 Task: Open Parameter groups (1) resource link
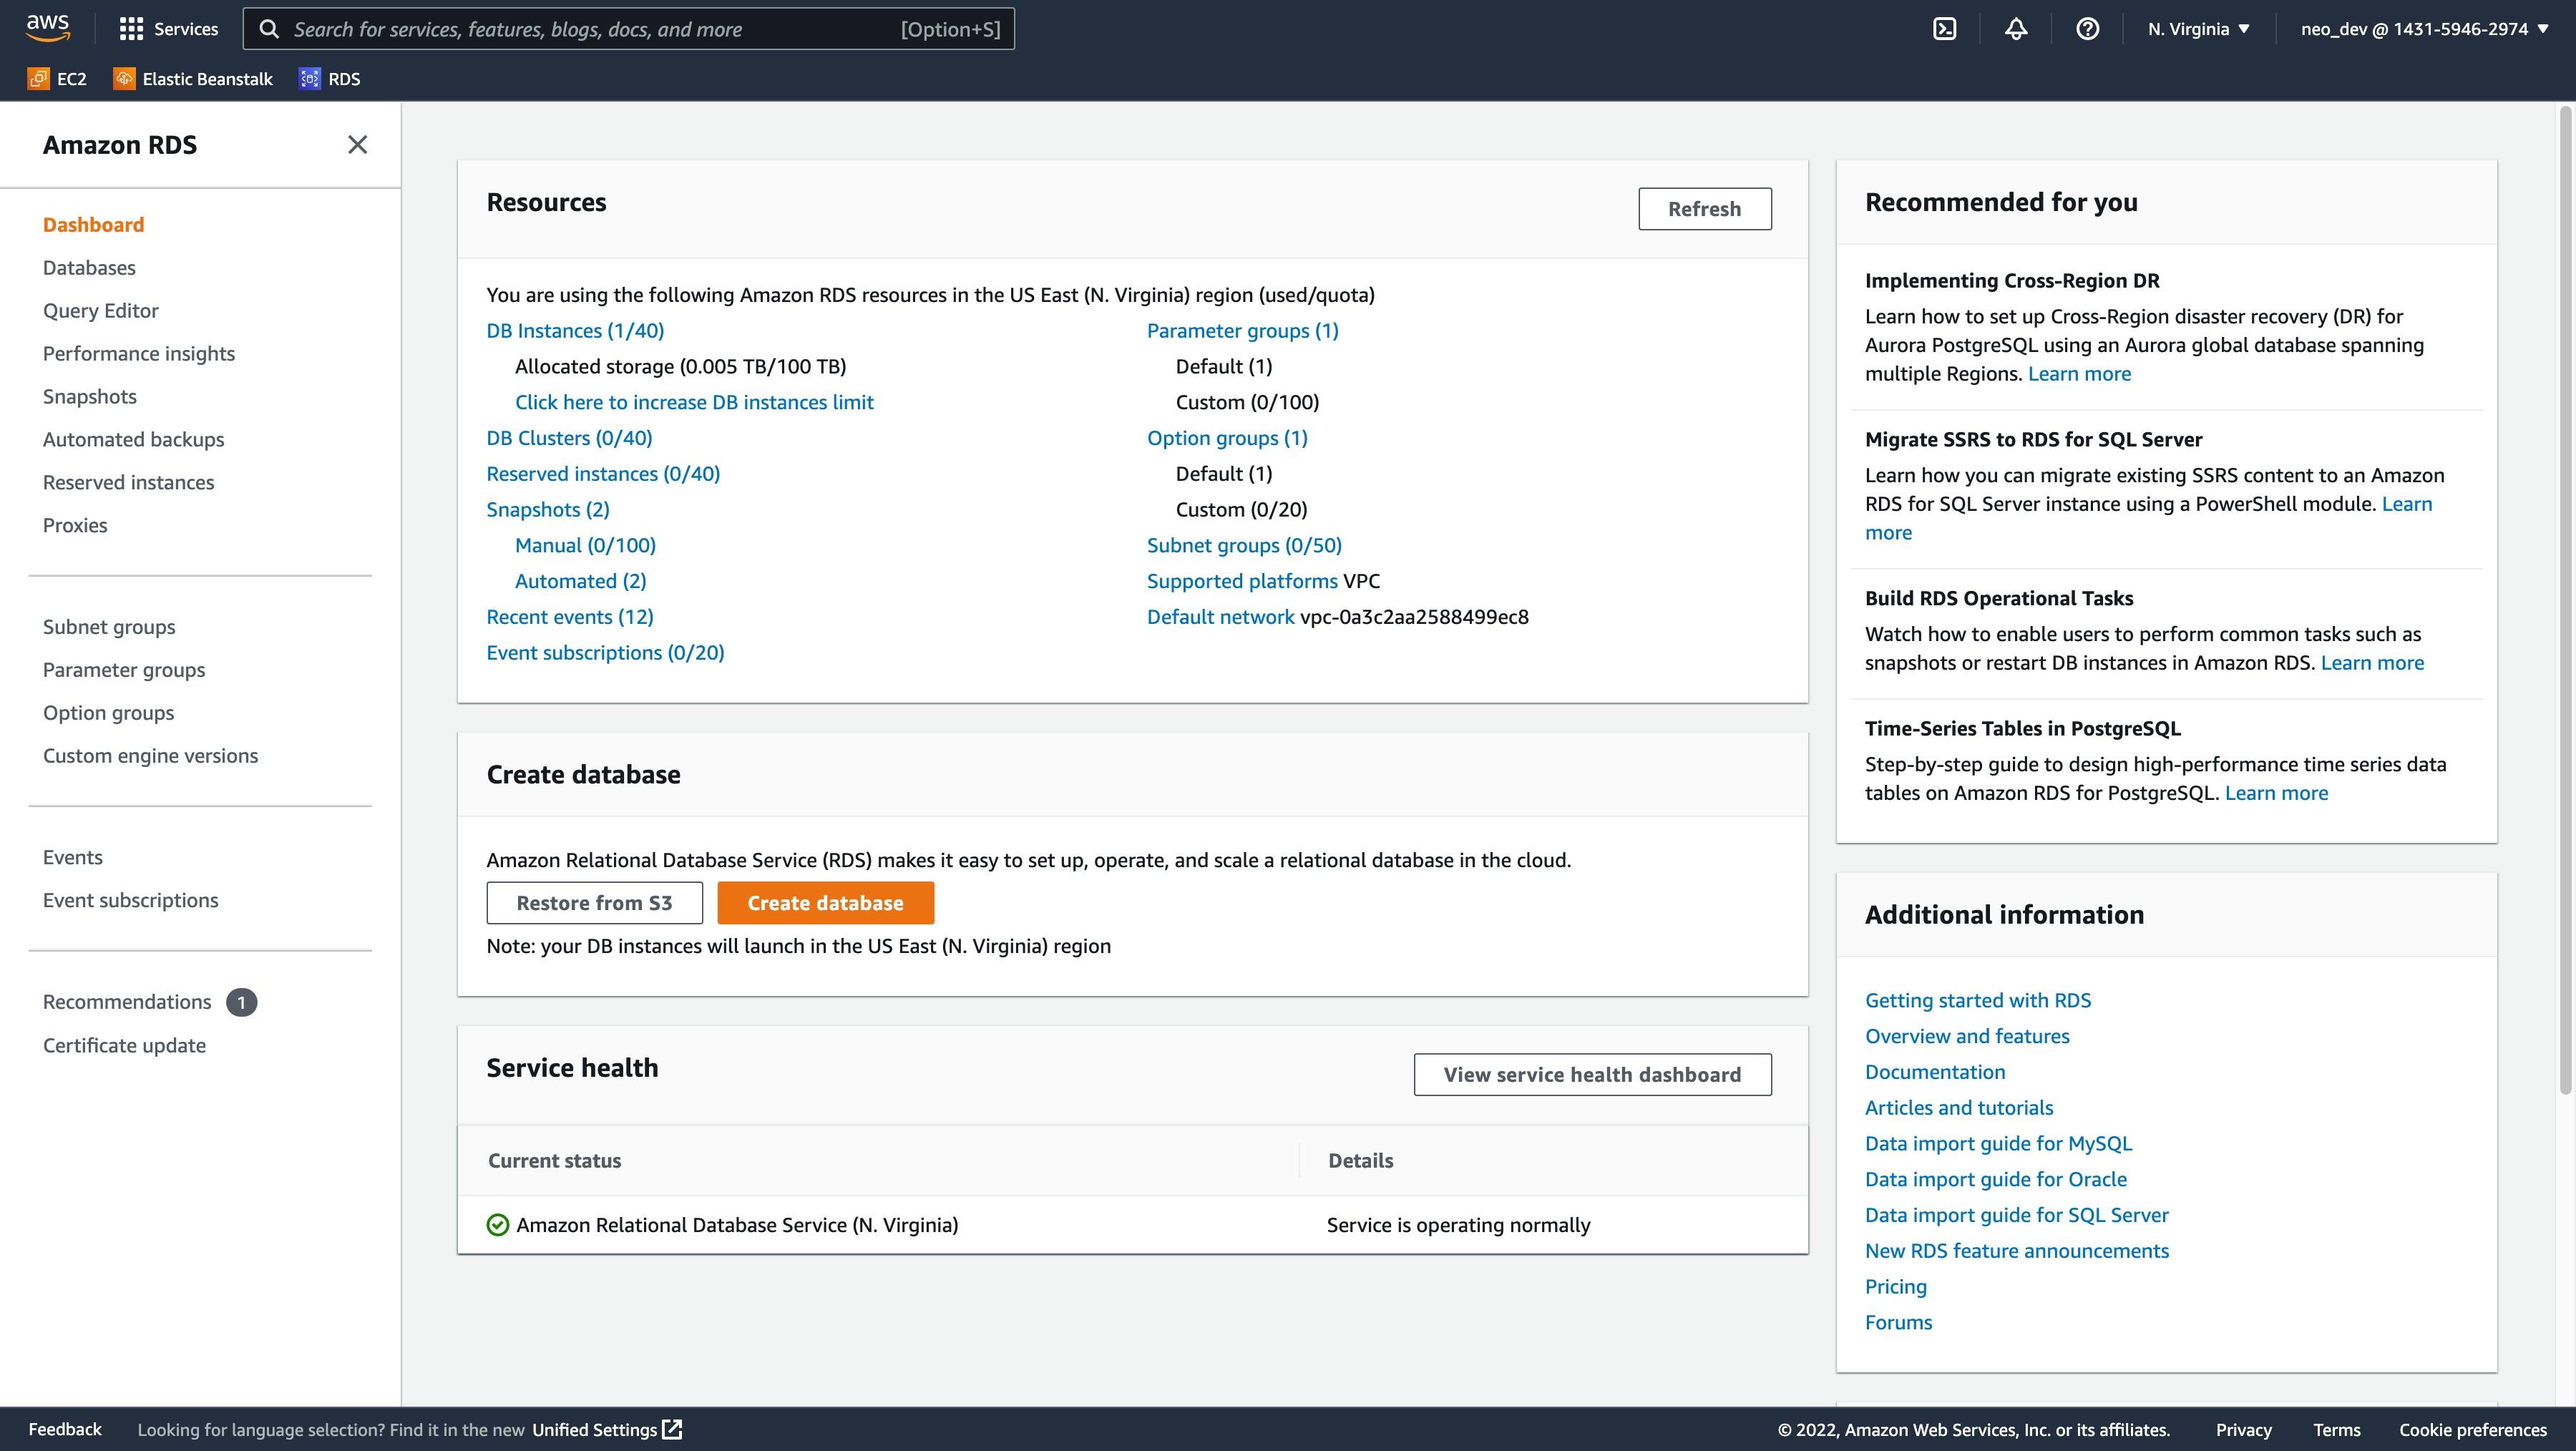point(1243,331)
